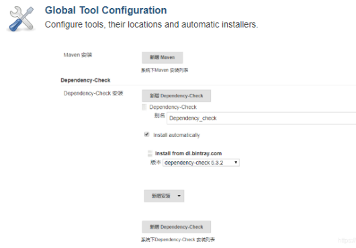Uncheck the Install automatically checkbox

click(146, 134)
